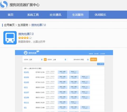Click the orange search button in preview

pos(93,59)
